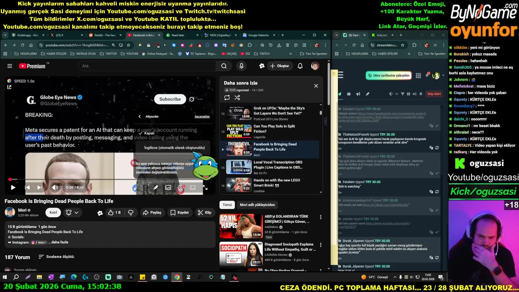Open options for ABD'yi DOLANDIRAN video
Screen dimensions: 519x292
coord(320,217)
